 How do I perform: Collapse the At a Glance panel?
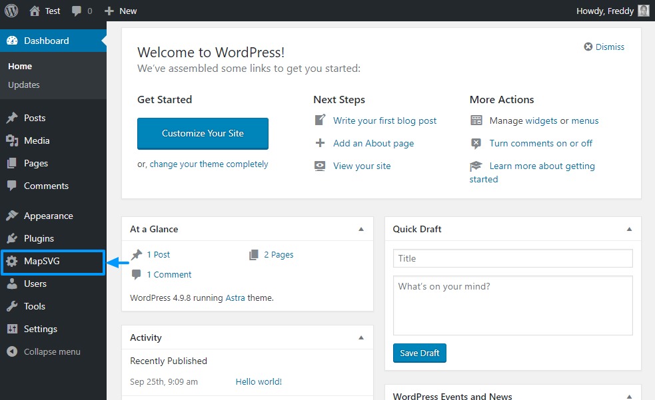coord(361,229)
